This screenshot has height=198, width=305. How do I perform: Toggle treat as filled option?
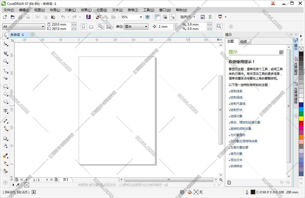pyautogui.click(x=219, y=26)
